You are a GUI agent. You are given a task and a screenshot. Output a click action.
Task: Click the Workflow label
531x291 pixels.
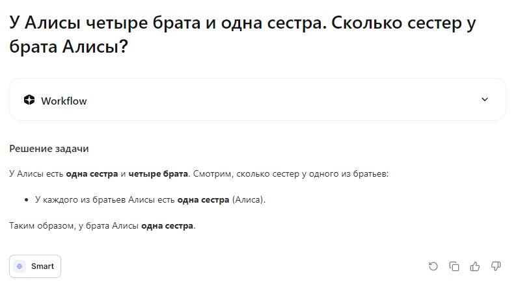click(64, 101)
